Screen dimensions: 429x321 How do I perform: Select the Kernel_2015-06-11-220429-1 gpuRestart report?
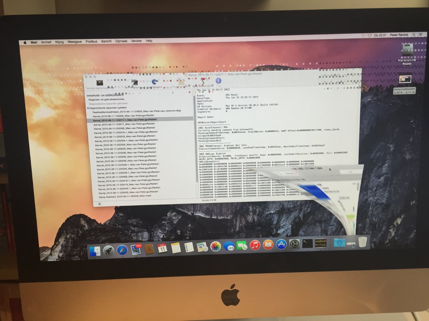tap(129, 189)
